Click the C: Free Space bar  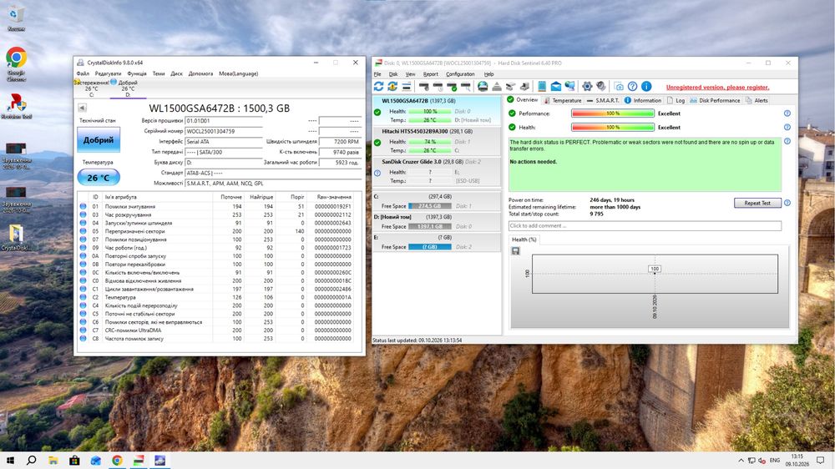point(430,206)
